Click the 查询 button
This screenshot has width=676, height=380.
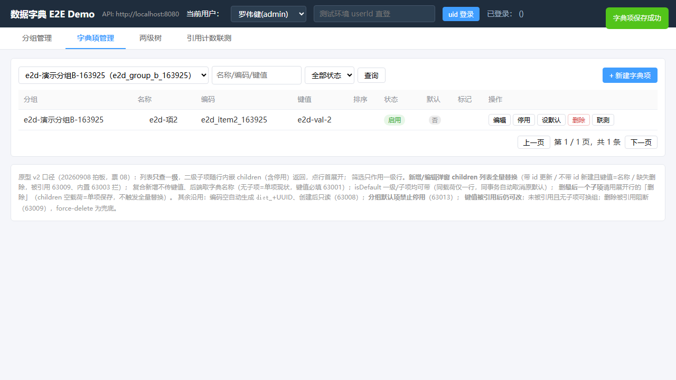pos(371,75)
